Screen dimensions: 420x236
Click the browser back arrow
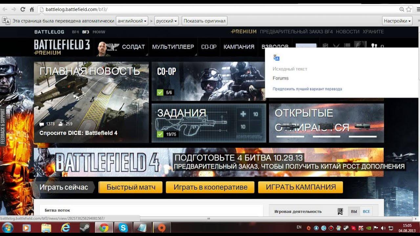5,9
